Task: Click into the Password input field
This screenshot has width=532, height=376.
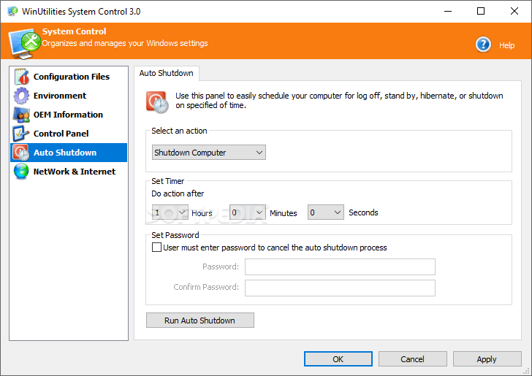Action: [340, 266]
